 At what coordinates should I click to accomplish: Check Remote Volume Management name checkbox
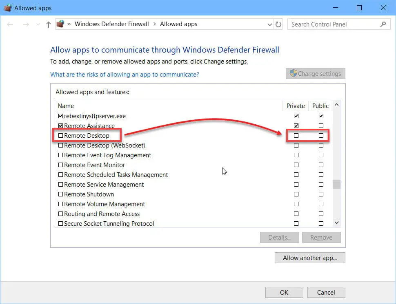[x=60, y=204]
